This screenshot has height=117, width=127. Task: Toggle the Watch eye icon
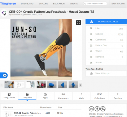[x=91, y=51]
